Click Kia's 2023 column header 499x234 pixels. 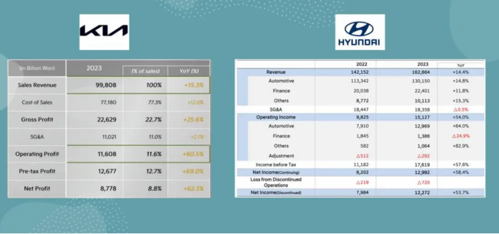coord(94,68)
